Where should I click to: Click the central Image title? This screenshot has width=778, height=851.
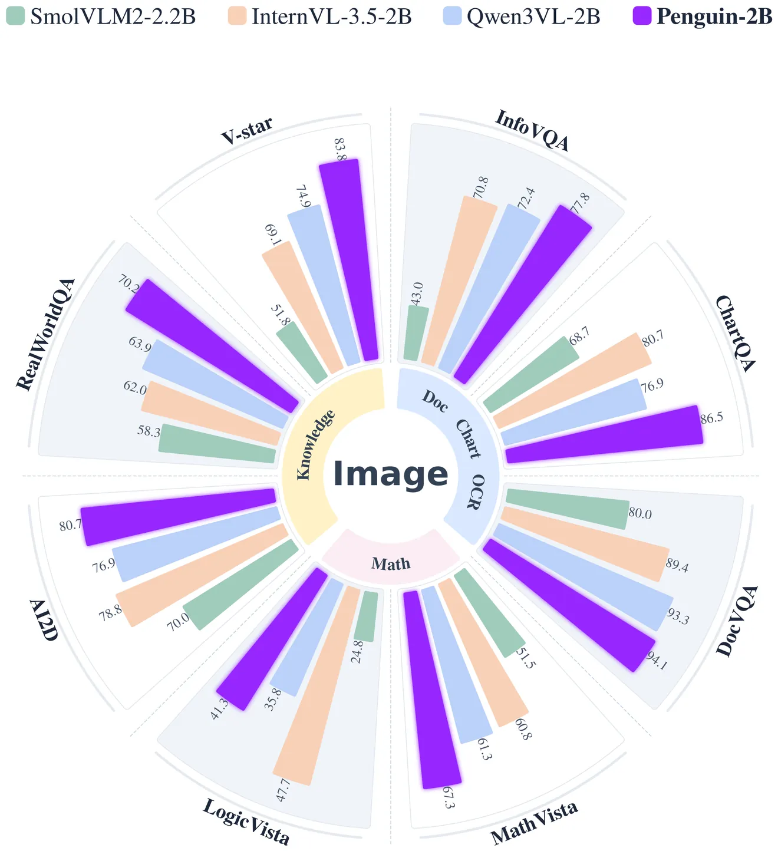(x=391, y=474)
